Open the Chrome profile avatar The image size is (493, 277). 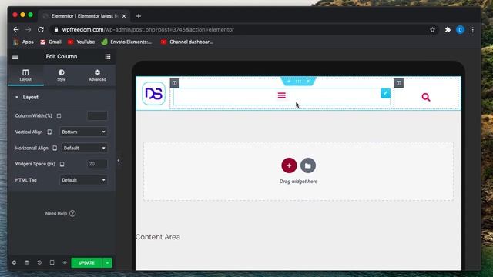tap(460, 30)
